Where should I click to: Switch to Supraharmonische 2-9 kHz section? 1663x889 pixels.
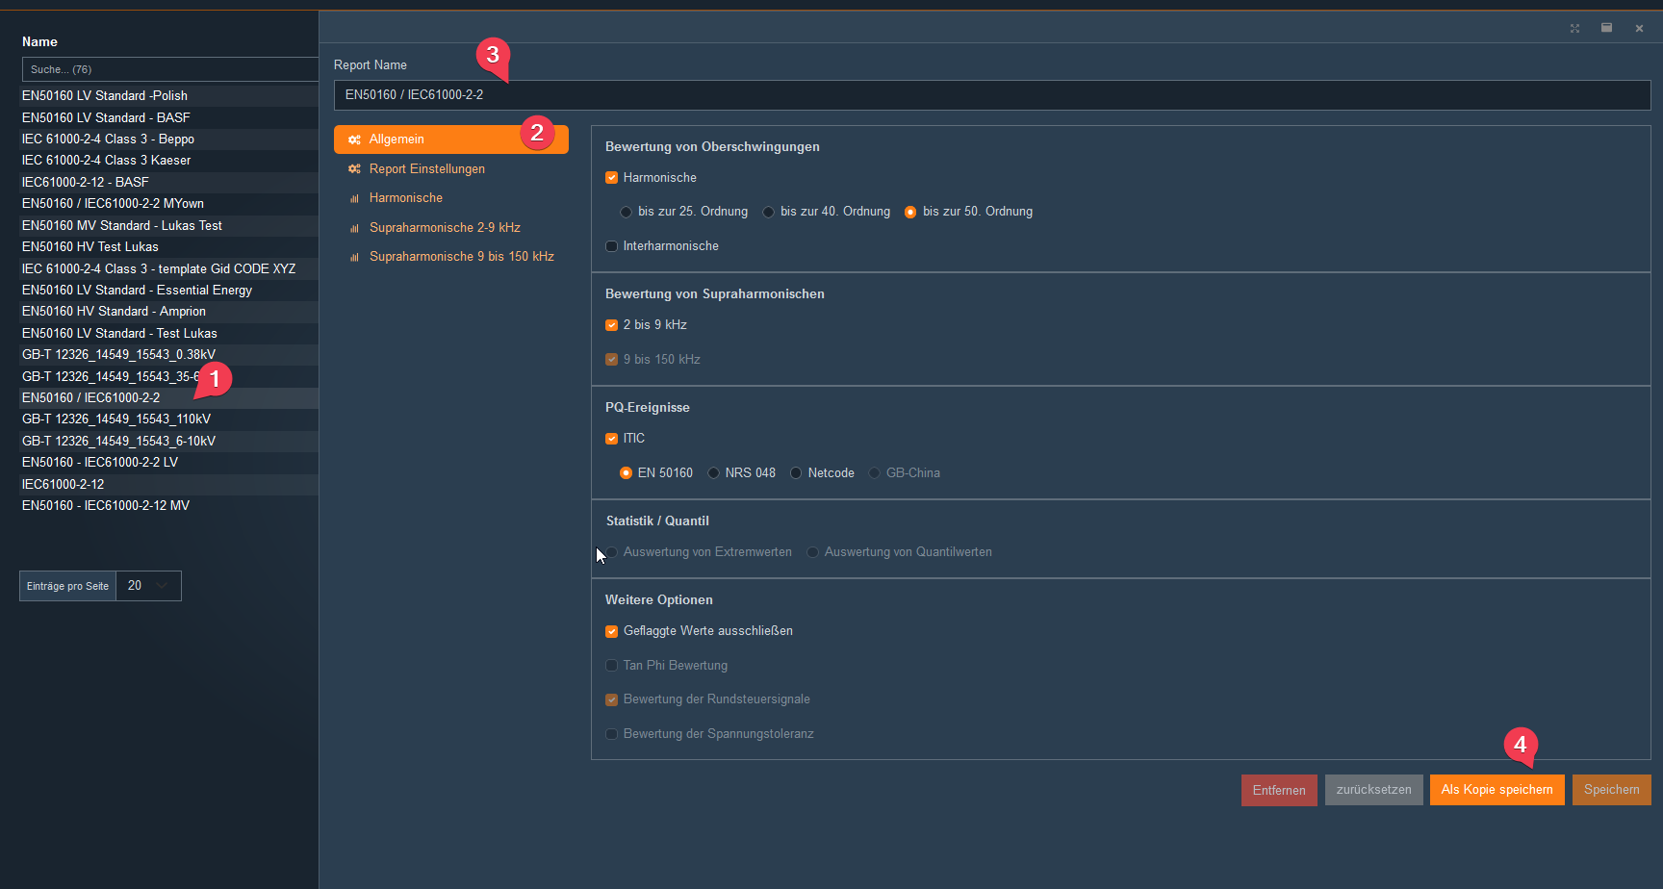click(x=445, y=228)
